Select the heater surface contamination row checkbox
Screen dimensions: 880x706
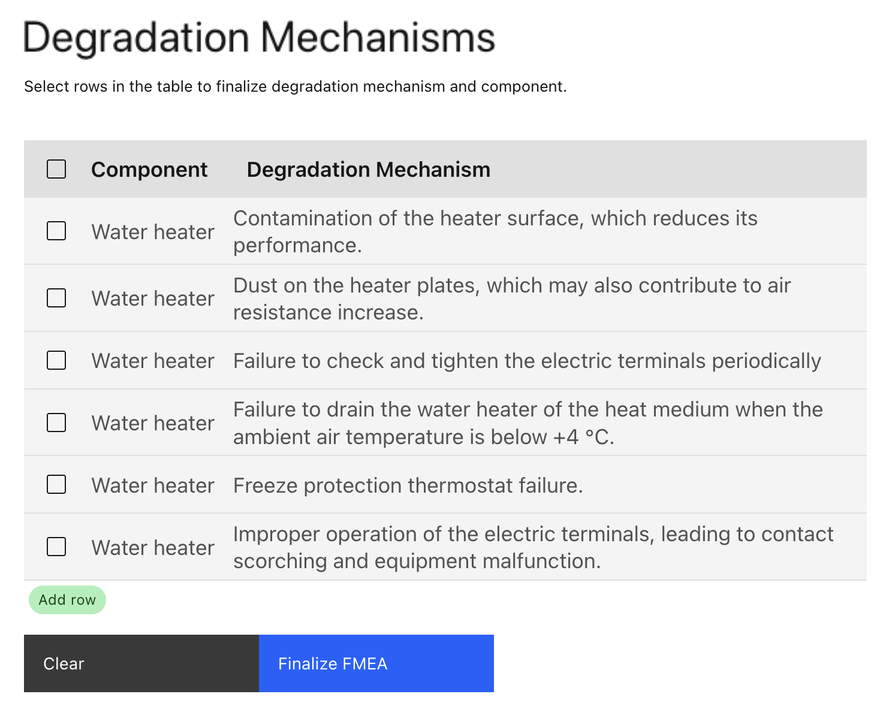(56, 231)
